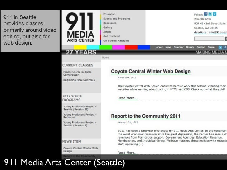This screenshot has width=227, height=170.
Task: Click the CURRENT CLASSES heading
Action: tap(78, 65)
